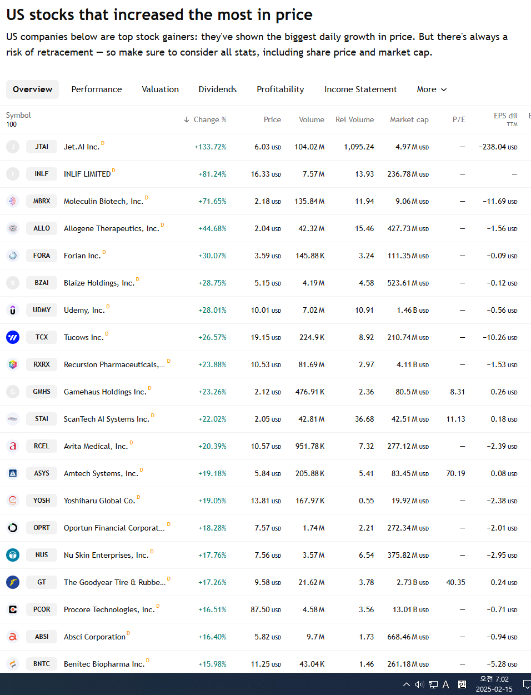
Task: Click the Rel Volume column header
Action: click(x=355, y=119)
